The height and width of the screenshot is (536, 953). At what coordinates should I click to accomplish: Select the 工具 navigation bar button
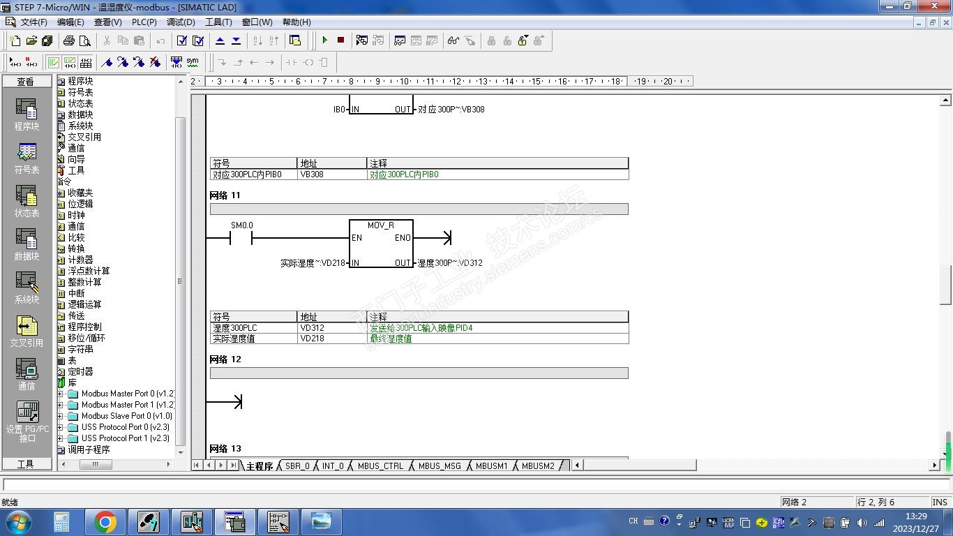[27, 464]
